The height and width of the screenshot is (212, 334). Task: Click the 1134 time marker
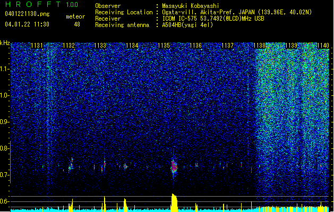coord(132,46)
